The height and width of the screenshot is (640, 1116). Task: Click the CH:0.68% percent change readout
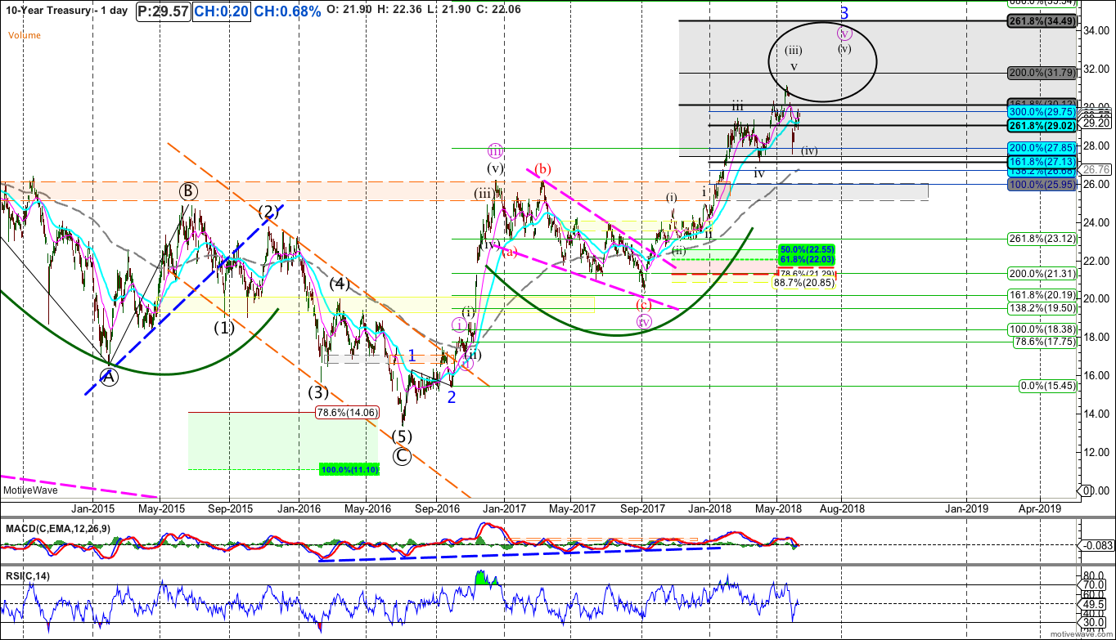point(287,12)
